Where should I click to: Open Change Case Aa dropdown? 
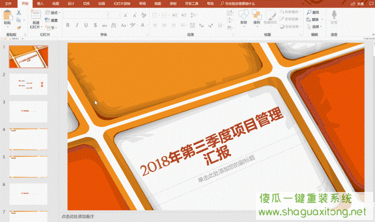[x=123, y=25]
